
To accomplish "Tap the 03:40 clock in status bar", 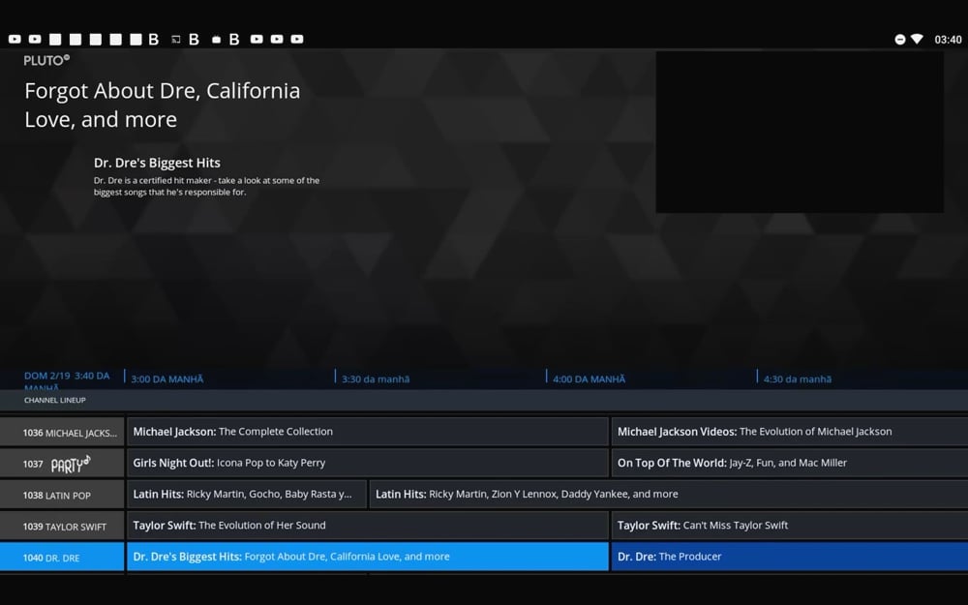I will 948,40.
